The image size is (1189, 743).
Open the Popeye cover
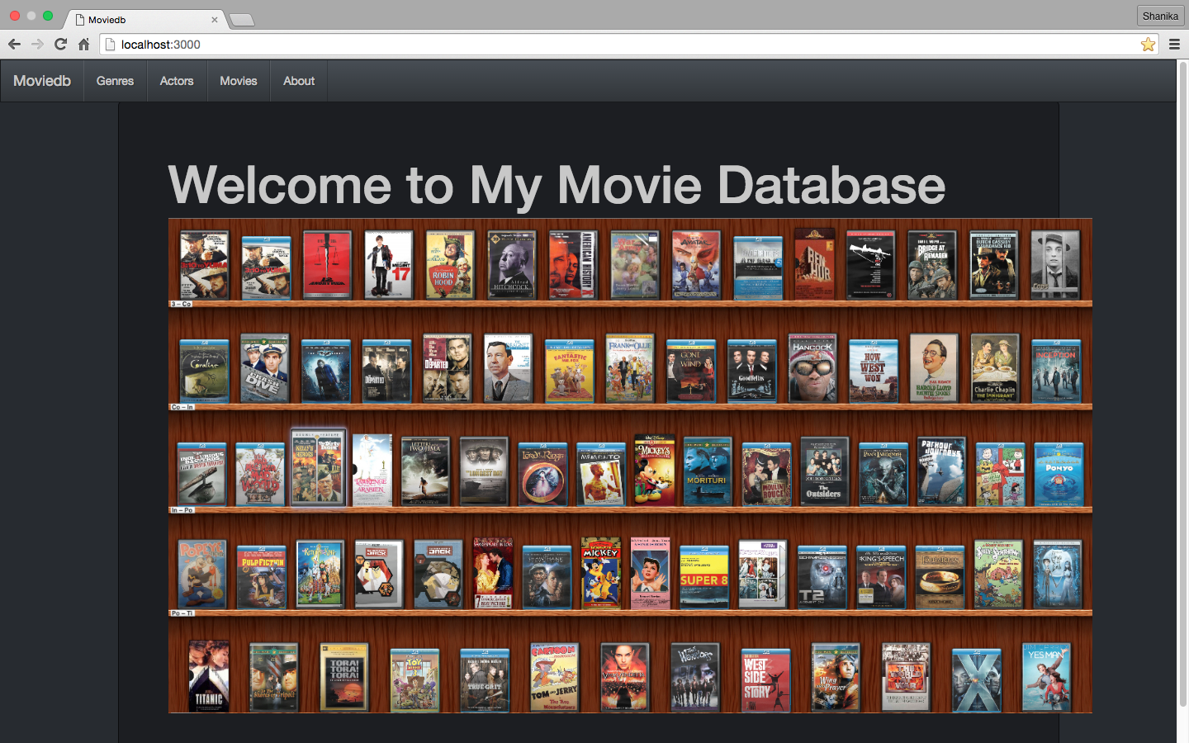click(x=202, y=574)
